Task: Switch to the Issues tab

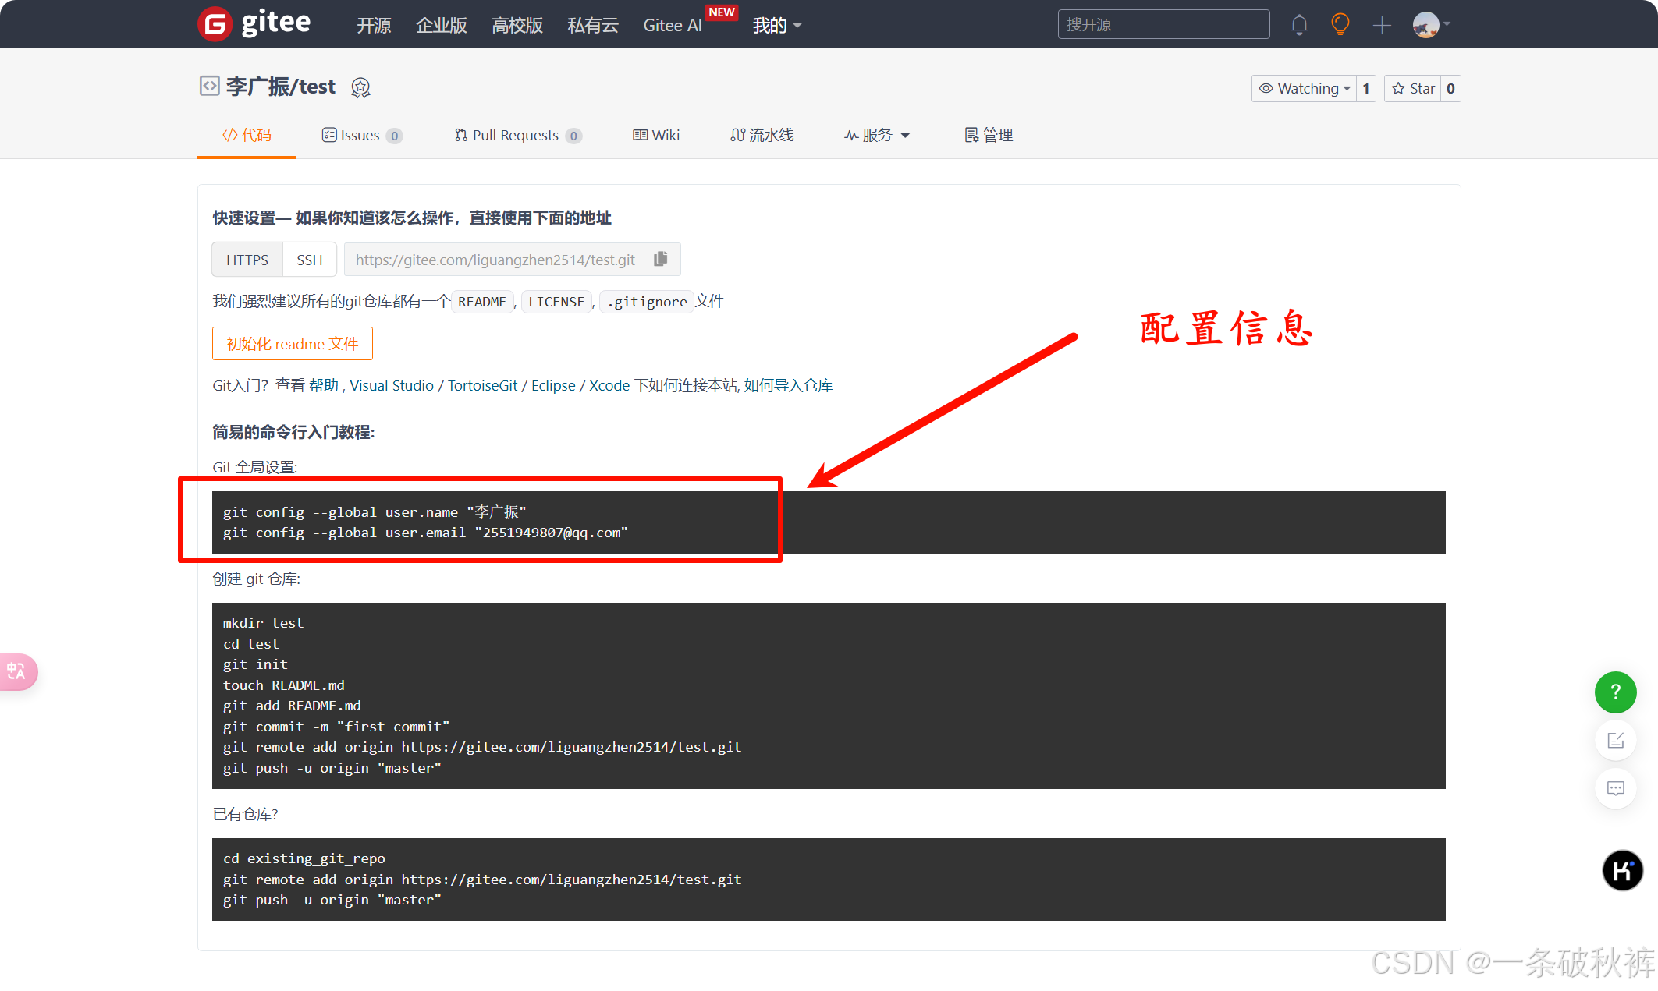Action: coord(362,135)
